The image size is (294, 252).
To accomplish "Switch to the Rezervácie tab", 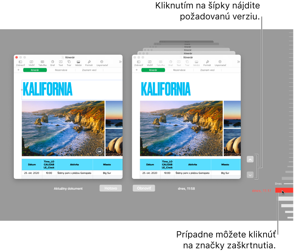I will pos(61,70).
